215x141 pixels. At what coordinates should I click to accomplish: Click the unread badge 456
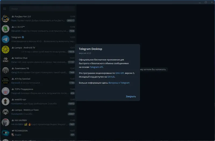[72, 93]
